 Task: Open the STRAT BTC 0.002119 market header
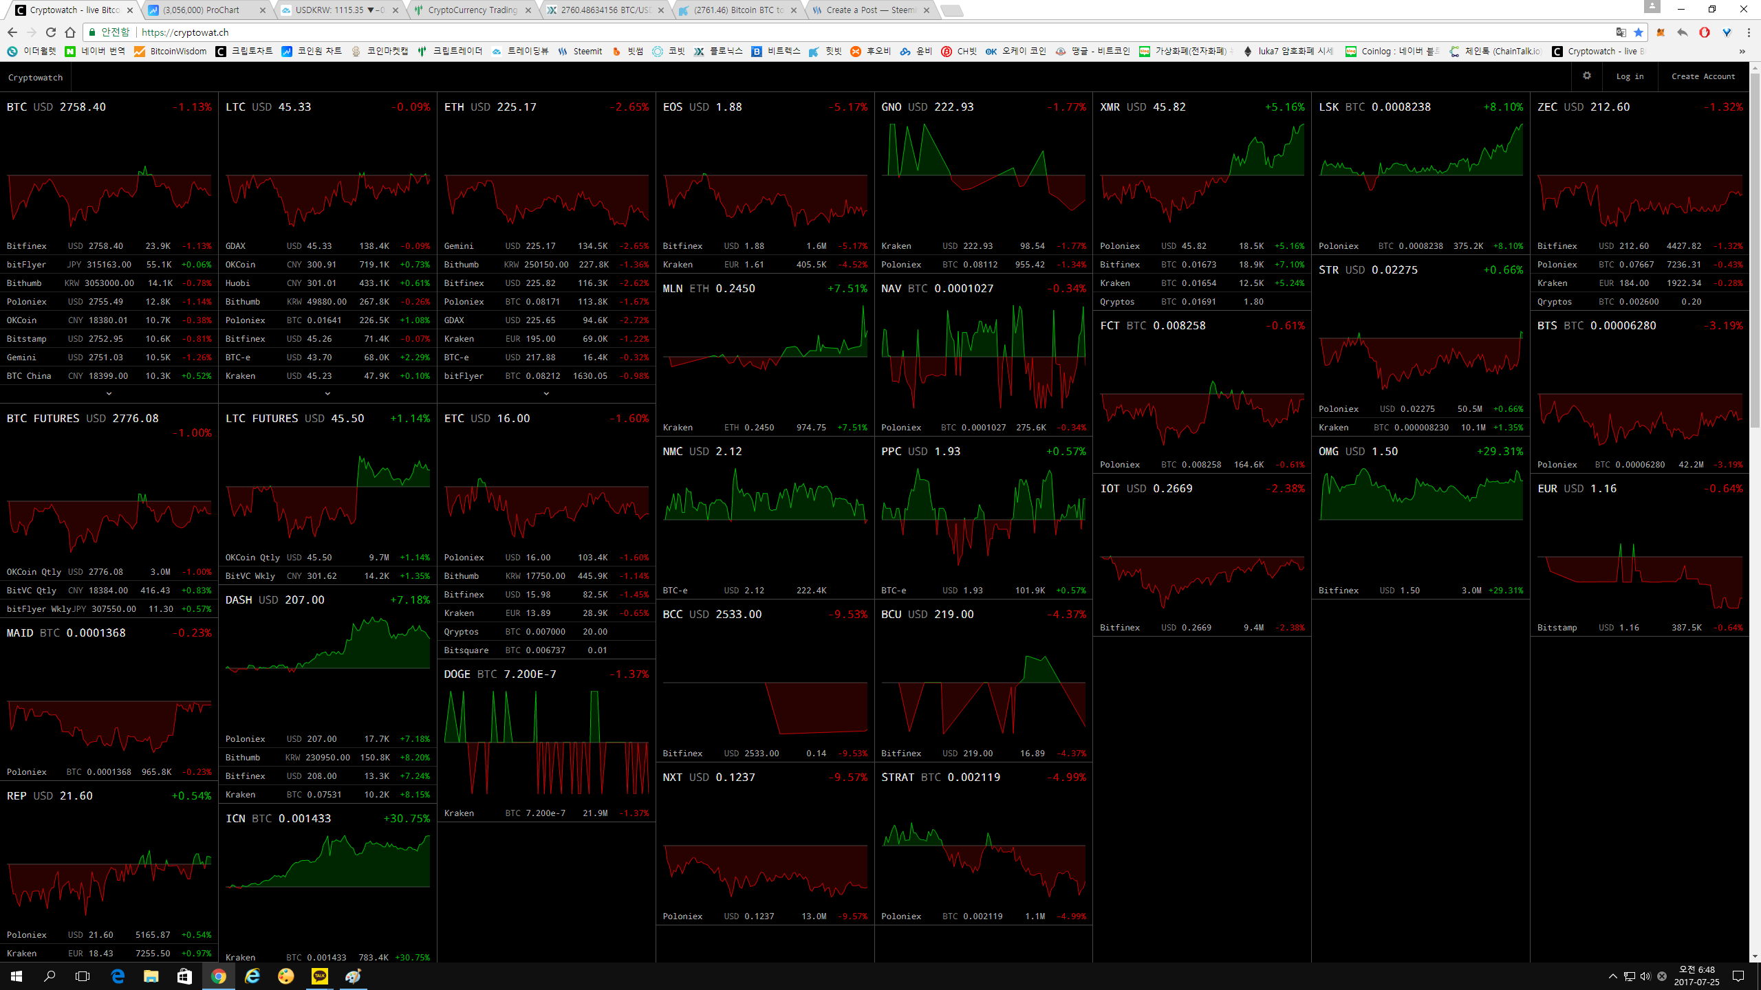click(983, 778)
